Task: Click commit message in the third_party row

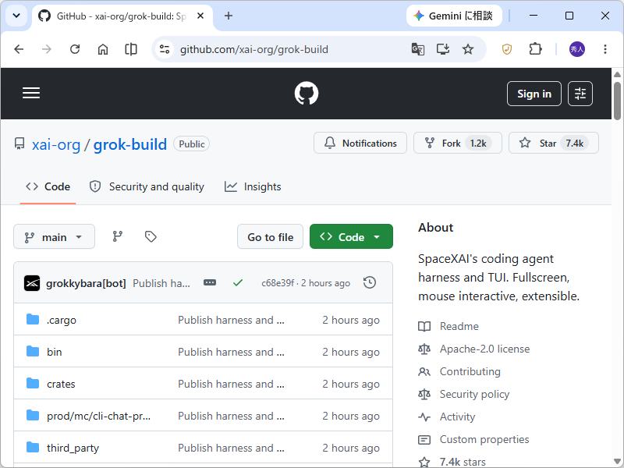Action: [x=231, y=448]
